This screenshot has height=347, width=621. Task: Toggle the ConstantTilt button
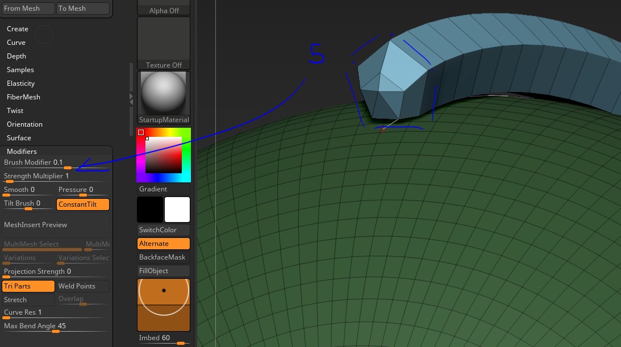(83, 204)
